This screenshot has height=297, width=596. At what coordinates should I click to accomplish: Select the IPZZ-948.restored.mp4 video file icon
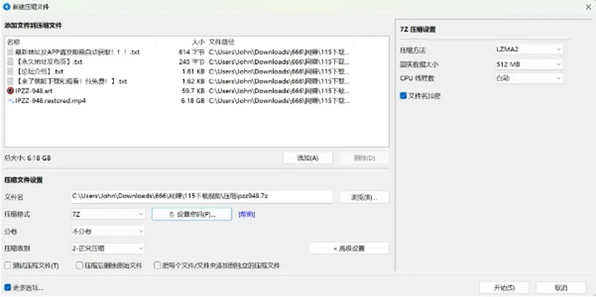(x=11, y=101)
